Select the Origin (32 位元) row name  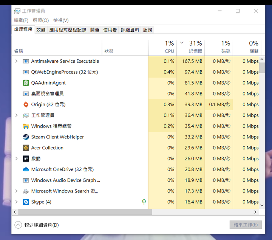pos(48,105)
